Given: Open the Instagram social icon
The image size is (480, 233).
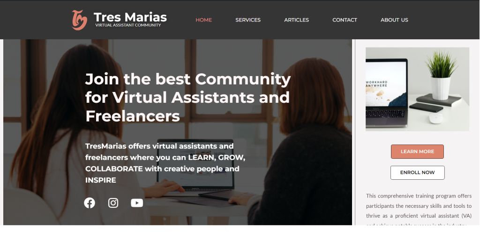Looking at the screenshot, I should [x=113, y=203].
